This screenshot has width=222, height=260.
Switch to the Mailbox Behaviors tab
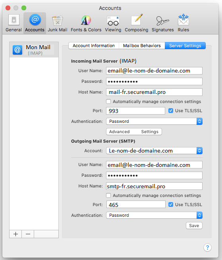142,46
